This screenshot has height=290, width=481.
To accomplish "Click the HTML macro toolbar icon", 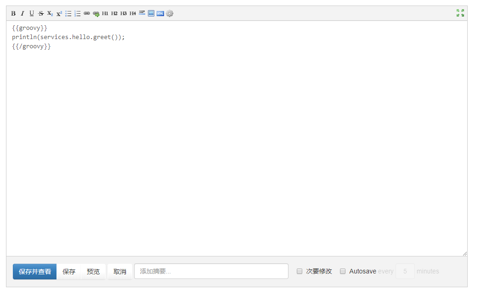I will click(x=160, y=13).
